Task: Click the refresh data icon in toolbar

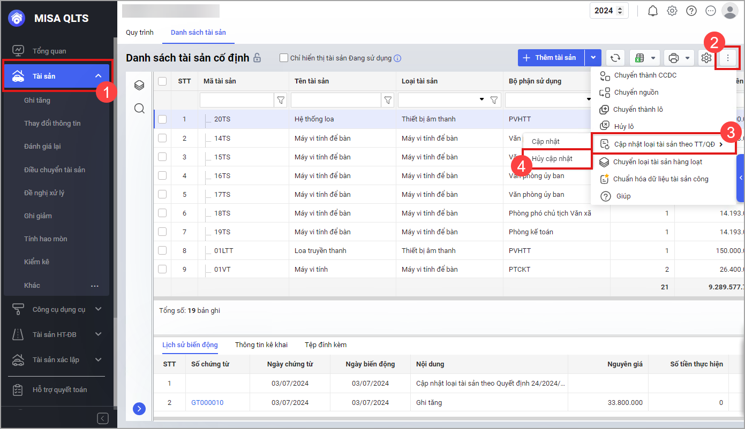Action: point(615,58)
